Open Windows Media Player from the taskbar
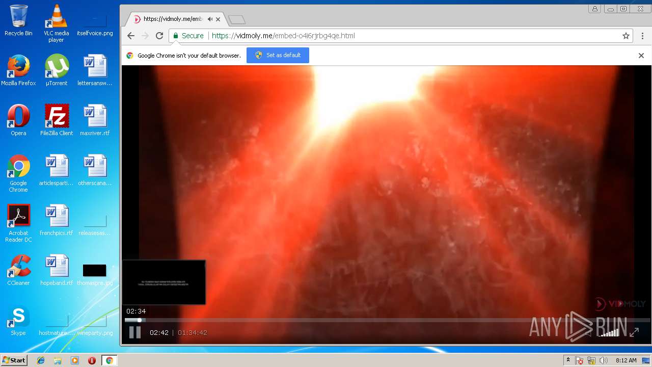Viewport: 652px width, 367px height. click(x=75, y=360)
